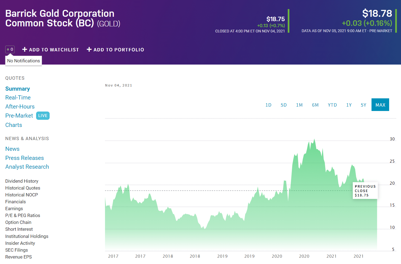The width and height of the screenshot is (401, 264).
Task: Click the LIVE badge beside Pre-Market
Action: [43, 116]
